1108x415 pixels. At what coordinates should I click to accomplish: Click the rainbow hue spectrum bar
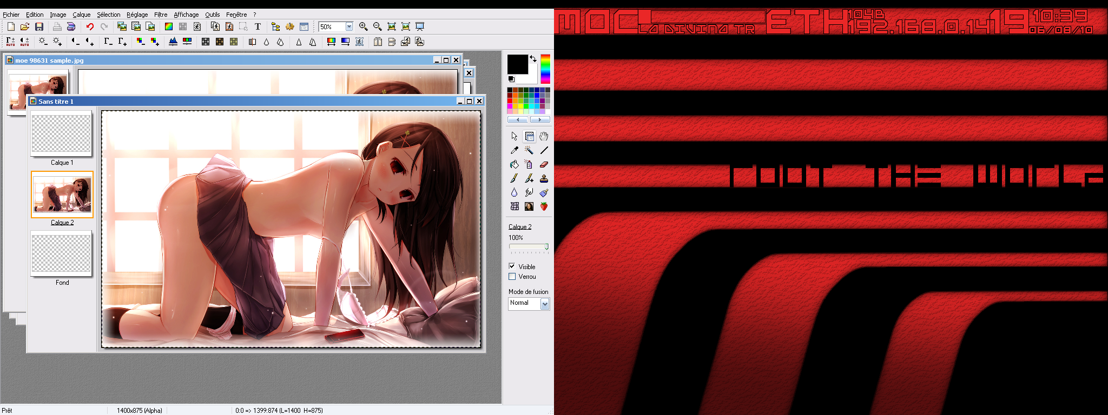click(545, 69)
